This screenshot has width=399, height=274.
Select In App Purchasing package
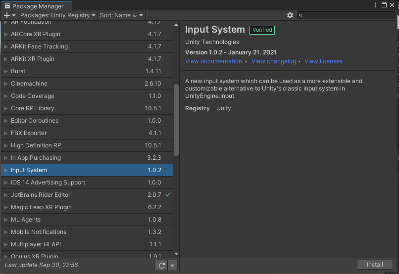[x=87, y=158]
